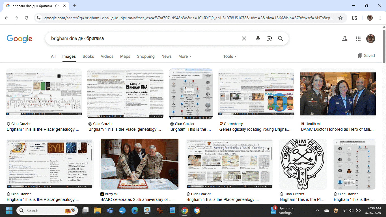View site information icon in address bar

point(39,18)
